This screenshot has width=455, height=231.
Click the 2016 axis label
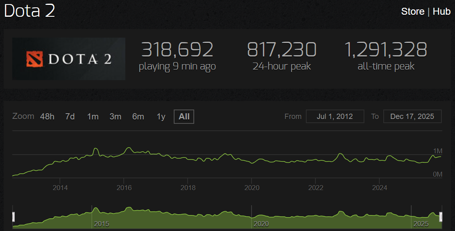pos(124,188)
